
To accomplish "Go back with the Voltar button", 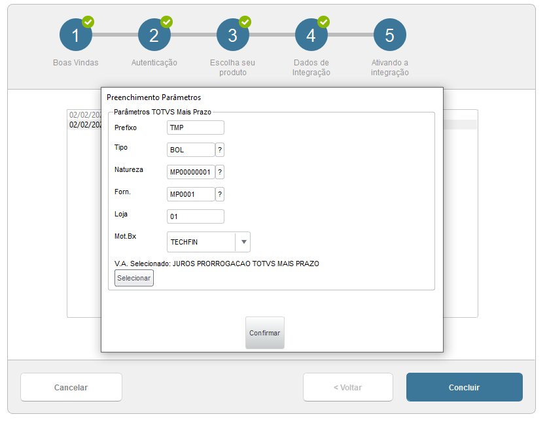I will (x=348, y=387).
